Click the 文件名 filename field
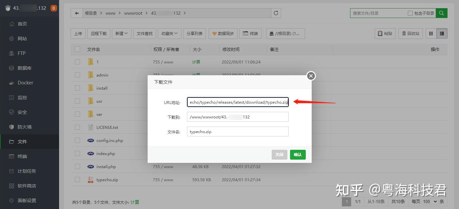 coord(238,131)
